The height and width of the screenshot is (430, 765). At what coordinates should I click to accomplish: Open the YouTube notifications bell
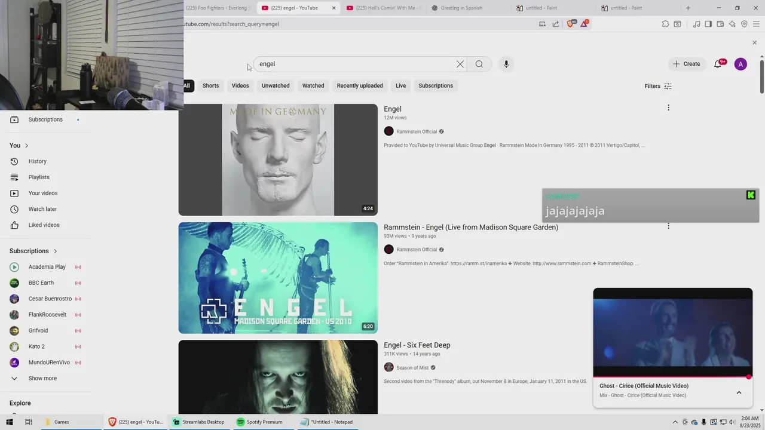[x=718, y=64]
